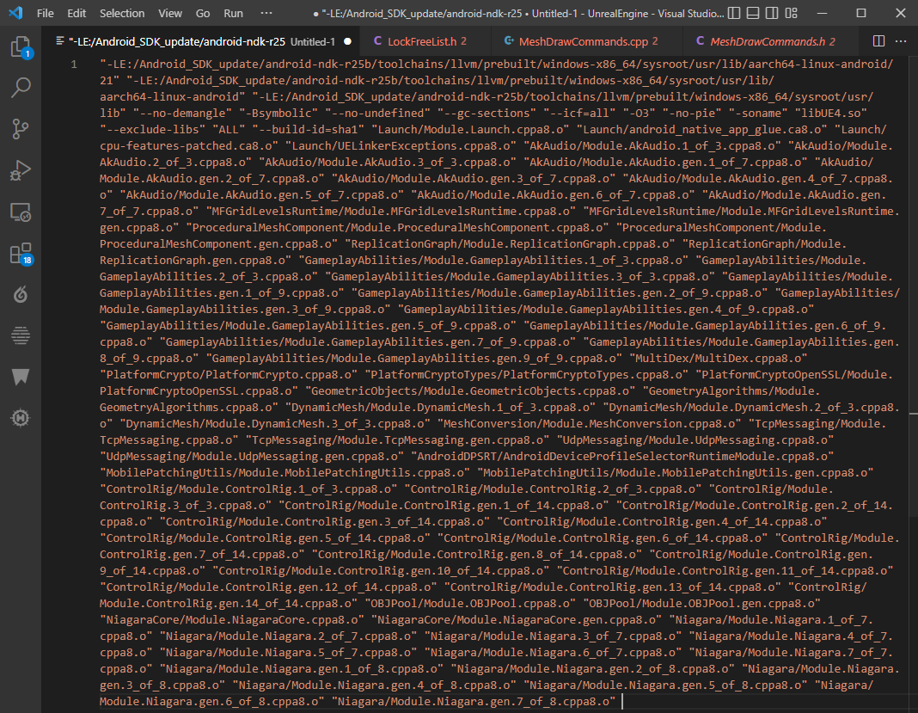
Task: Click the text "PlatformCrypto/PlatformCrypto.cppa8.o"
Action: (229, 374)
